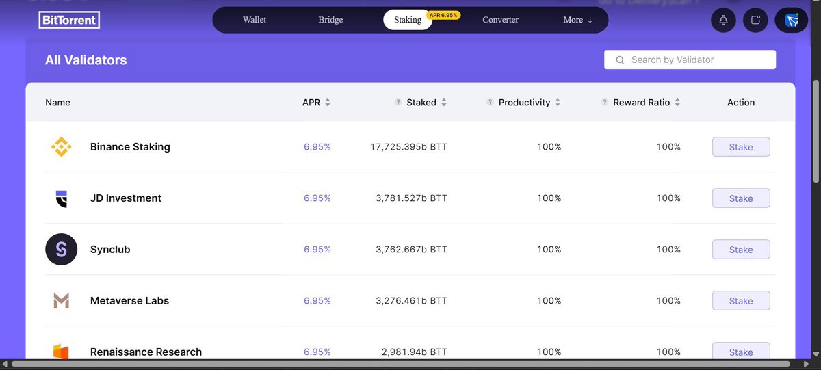Sort validators by Staked amount
Screen dimensions: 821x370
coord(444,103)
